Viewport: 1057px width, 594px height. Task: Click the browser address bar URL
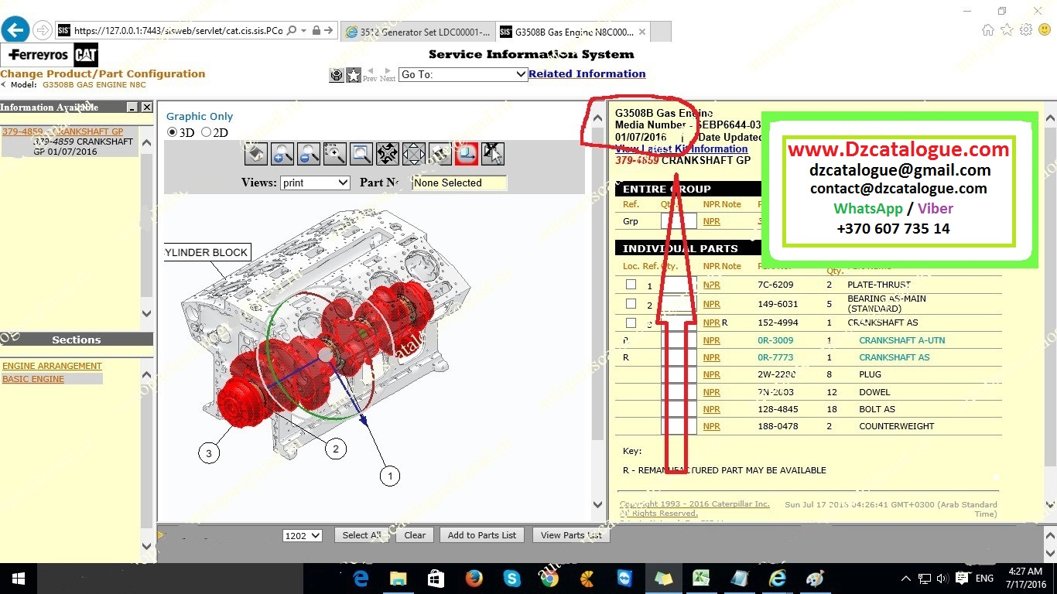coord(179,31)
